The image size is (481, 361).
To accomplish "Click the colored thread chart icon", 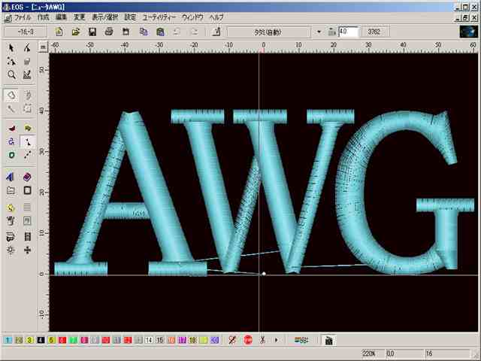I will tap(301, 340).
